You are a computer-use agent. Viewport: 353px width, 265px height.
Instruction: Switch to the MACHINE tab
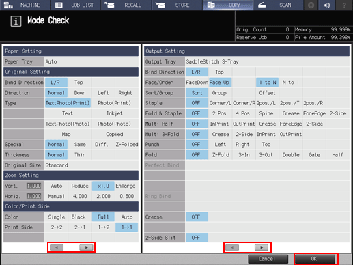tap(25, 5)
